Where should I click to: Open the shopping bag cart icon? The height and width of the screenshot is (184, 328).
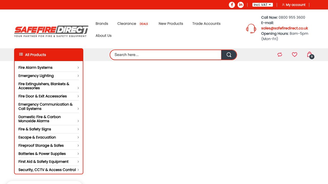pos(310,54)
